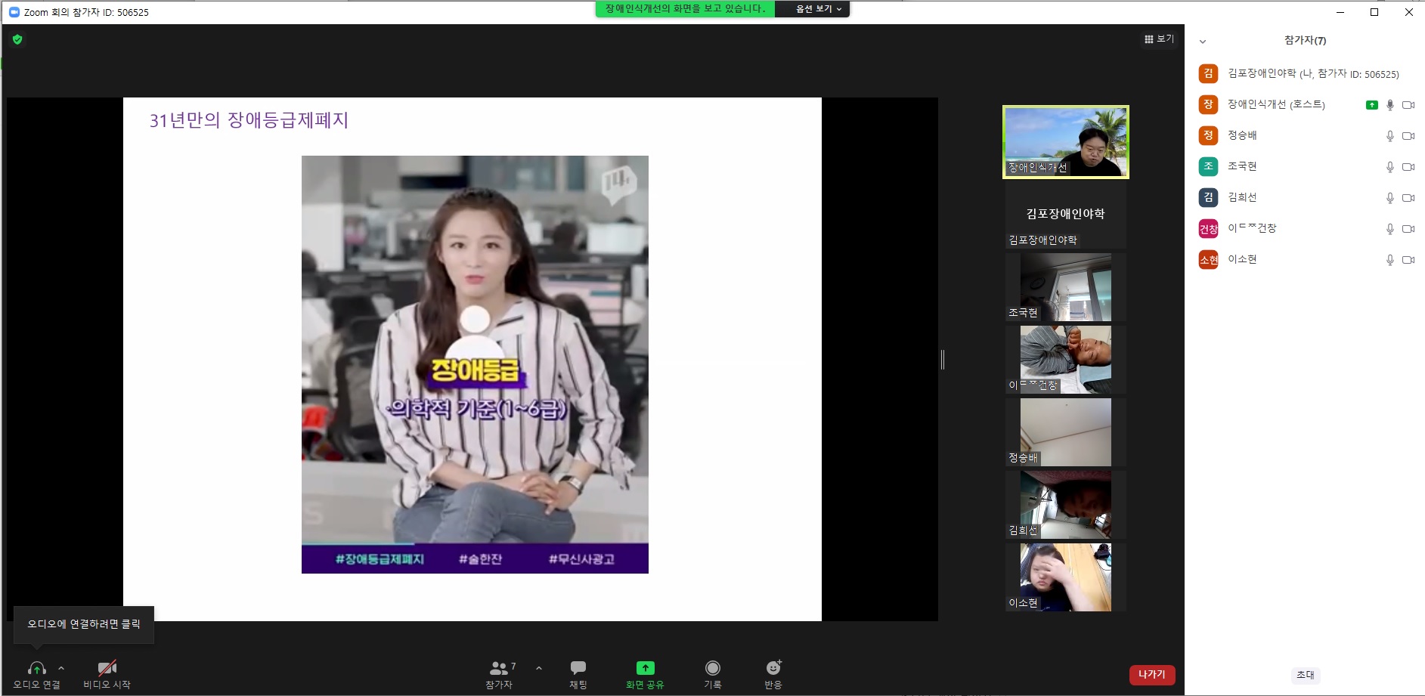Leave the meeting with red button
The width and height of the screenshot is (1425, 696).
pyautogui.click(x=1152, y=675)
